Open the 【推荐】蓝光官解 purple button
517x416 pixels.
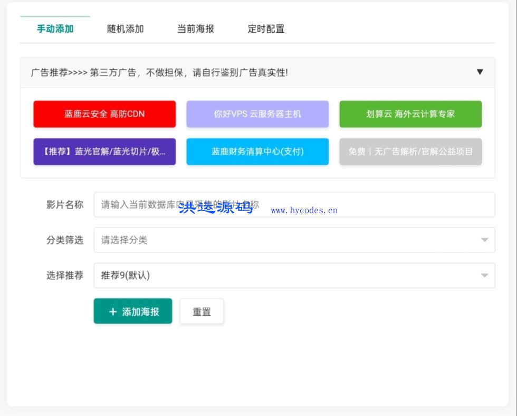point(104,152)
